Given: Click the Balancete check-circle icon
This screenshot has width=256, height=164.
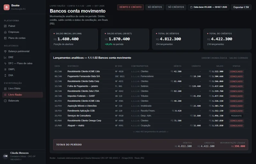Looking at the screenshot, I should (x=5, y=101).
